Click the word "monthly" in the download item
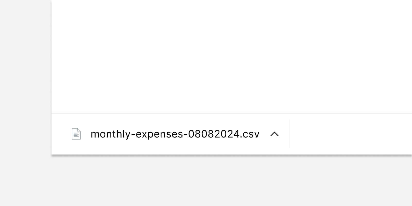This screenshot has height=206, width=412. [111, 134]
